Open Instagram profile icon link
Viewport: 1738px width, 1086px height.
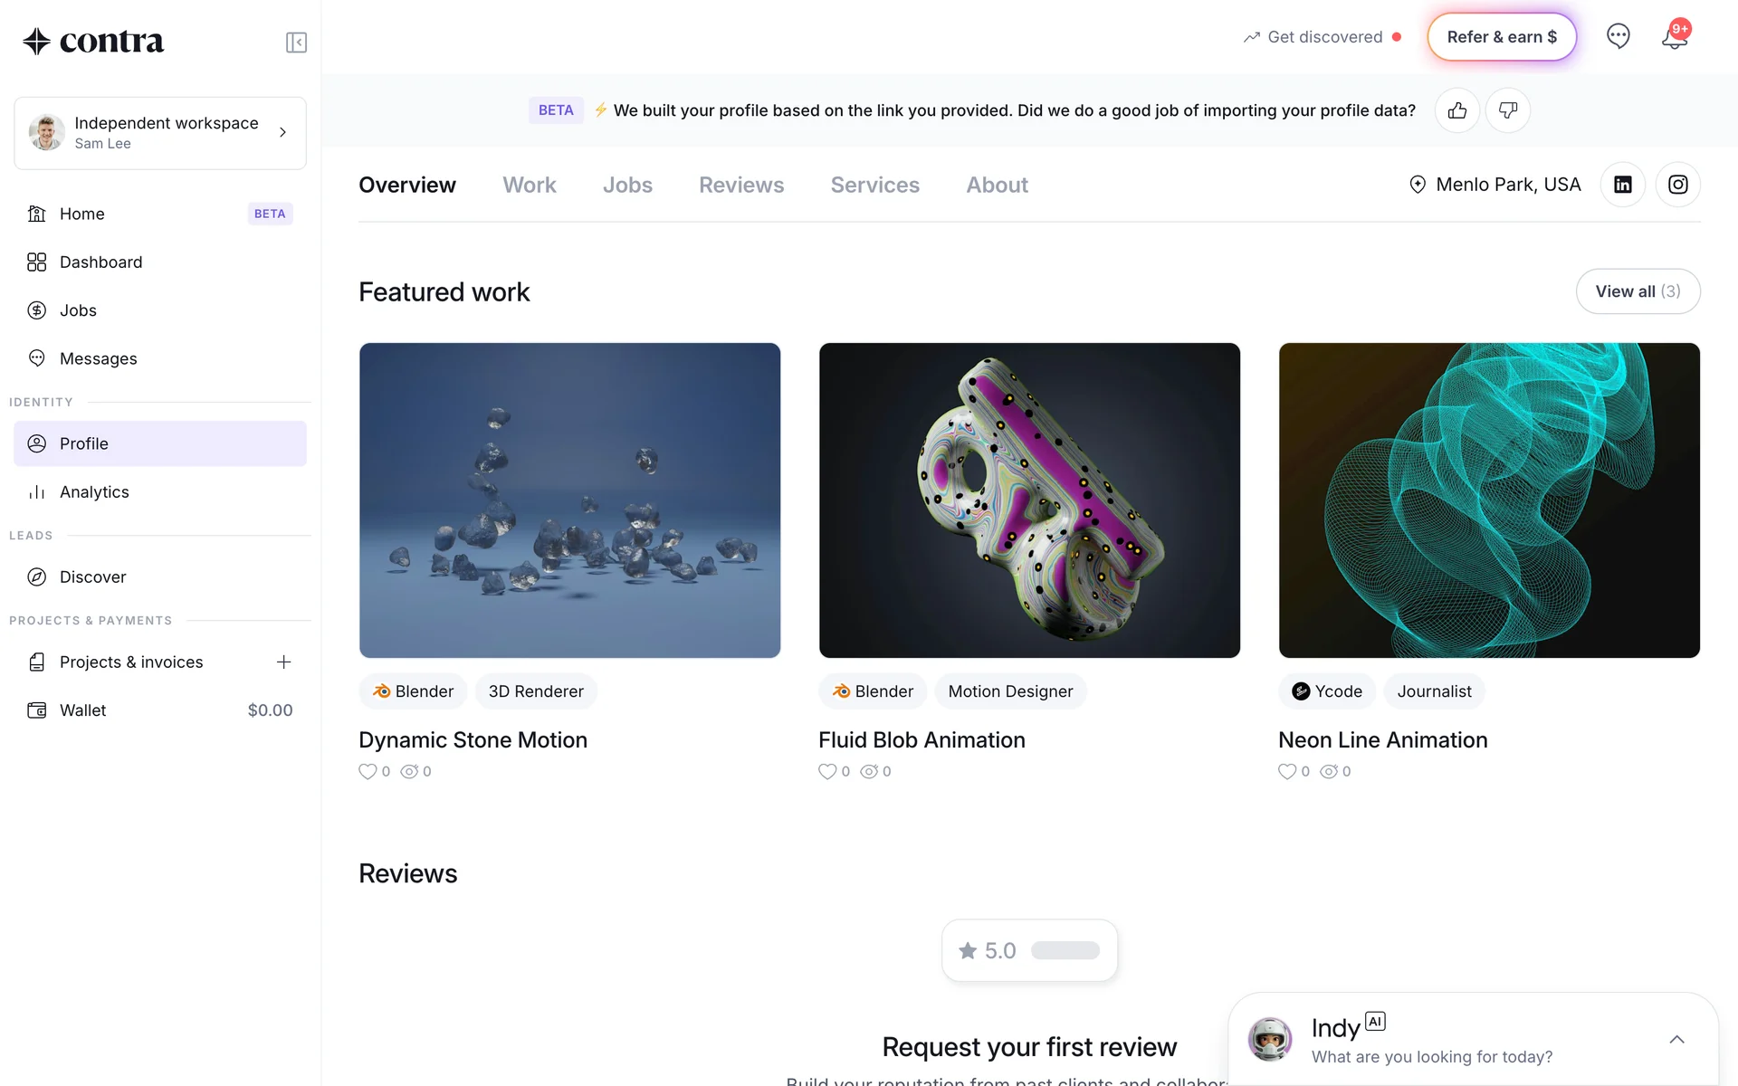click(x=1677, y=185)
